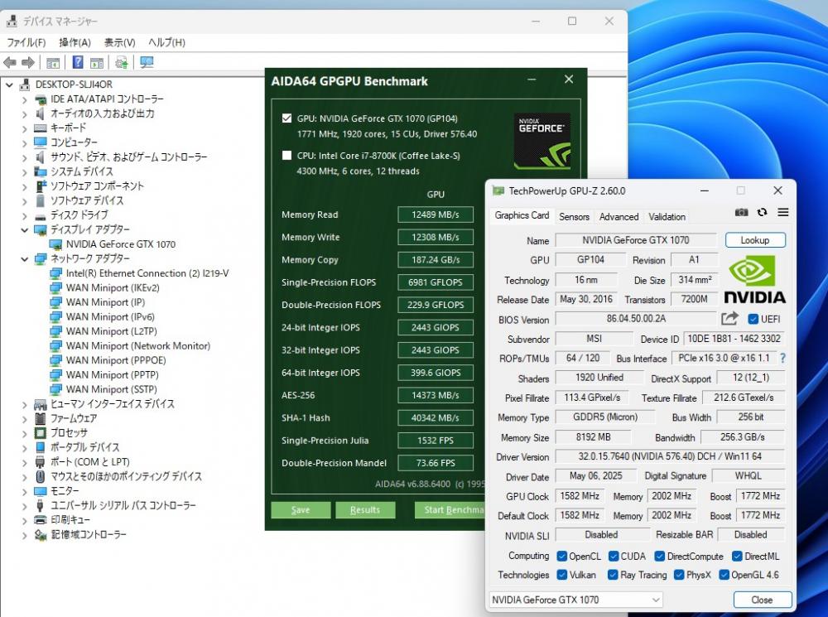Click the NVIDIA logo in GPU-Z
828x617 pixels.
[754, 280]
